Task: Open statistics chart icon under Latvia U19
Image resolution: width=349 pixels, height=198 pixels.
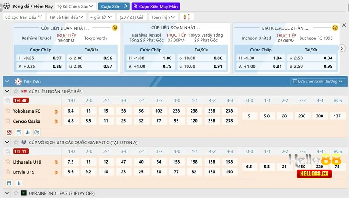Action: pos(18,183)
